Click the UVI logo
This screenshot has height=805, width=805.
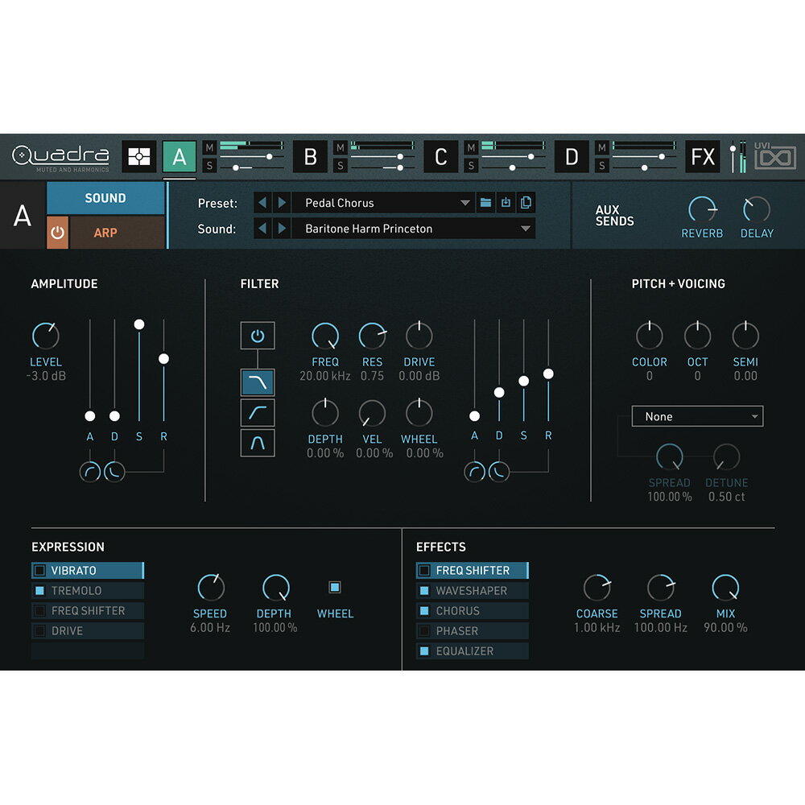tap(774, 158)
